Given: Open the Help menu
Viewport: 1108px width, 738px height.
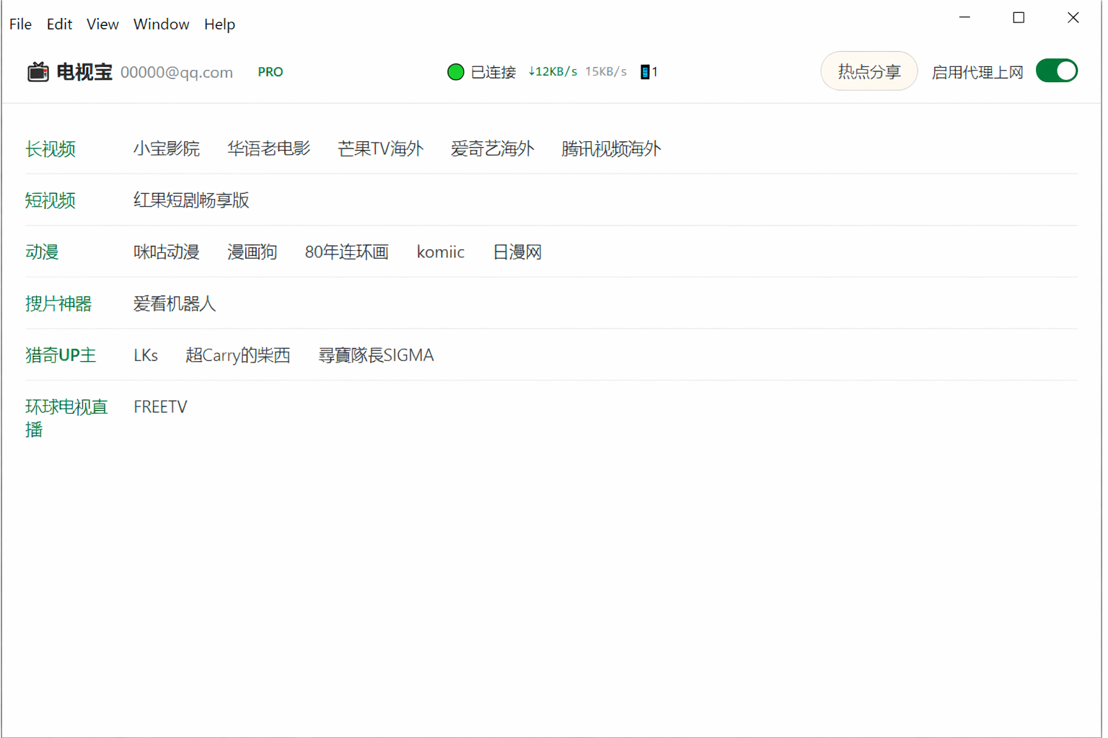Looking at the screenshot, I should (219, 25).
